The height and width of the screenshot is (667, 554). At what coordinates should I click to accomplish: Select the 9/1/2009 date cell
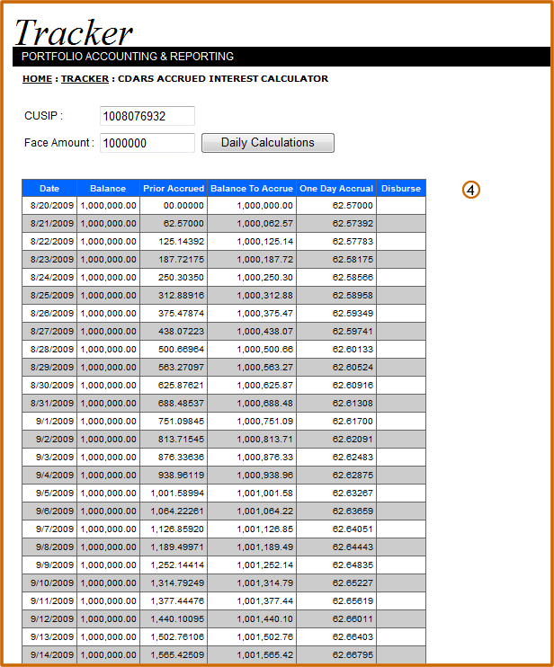[49, 421]
